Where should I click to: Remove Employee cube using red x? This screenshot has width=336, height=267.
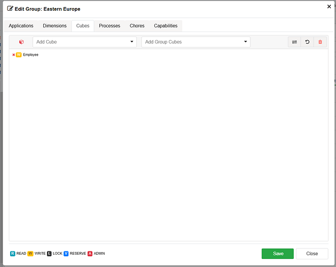click(x=14, y=55)
